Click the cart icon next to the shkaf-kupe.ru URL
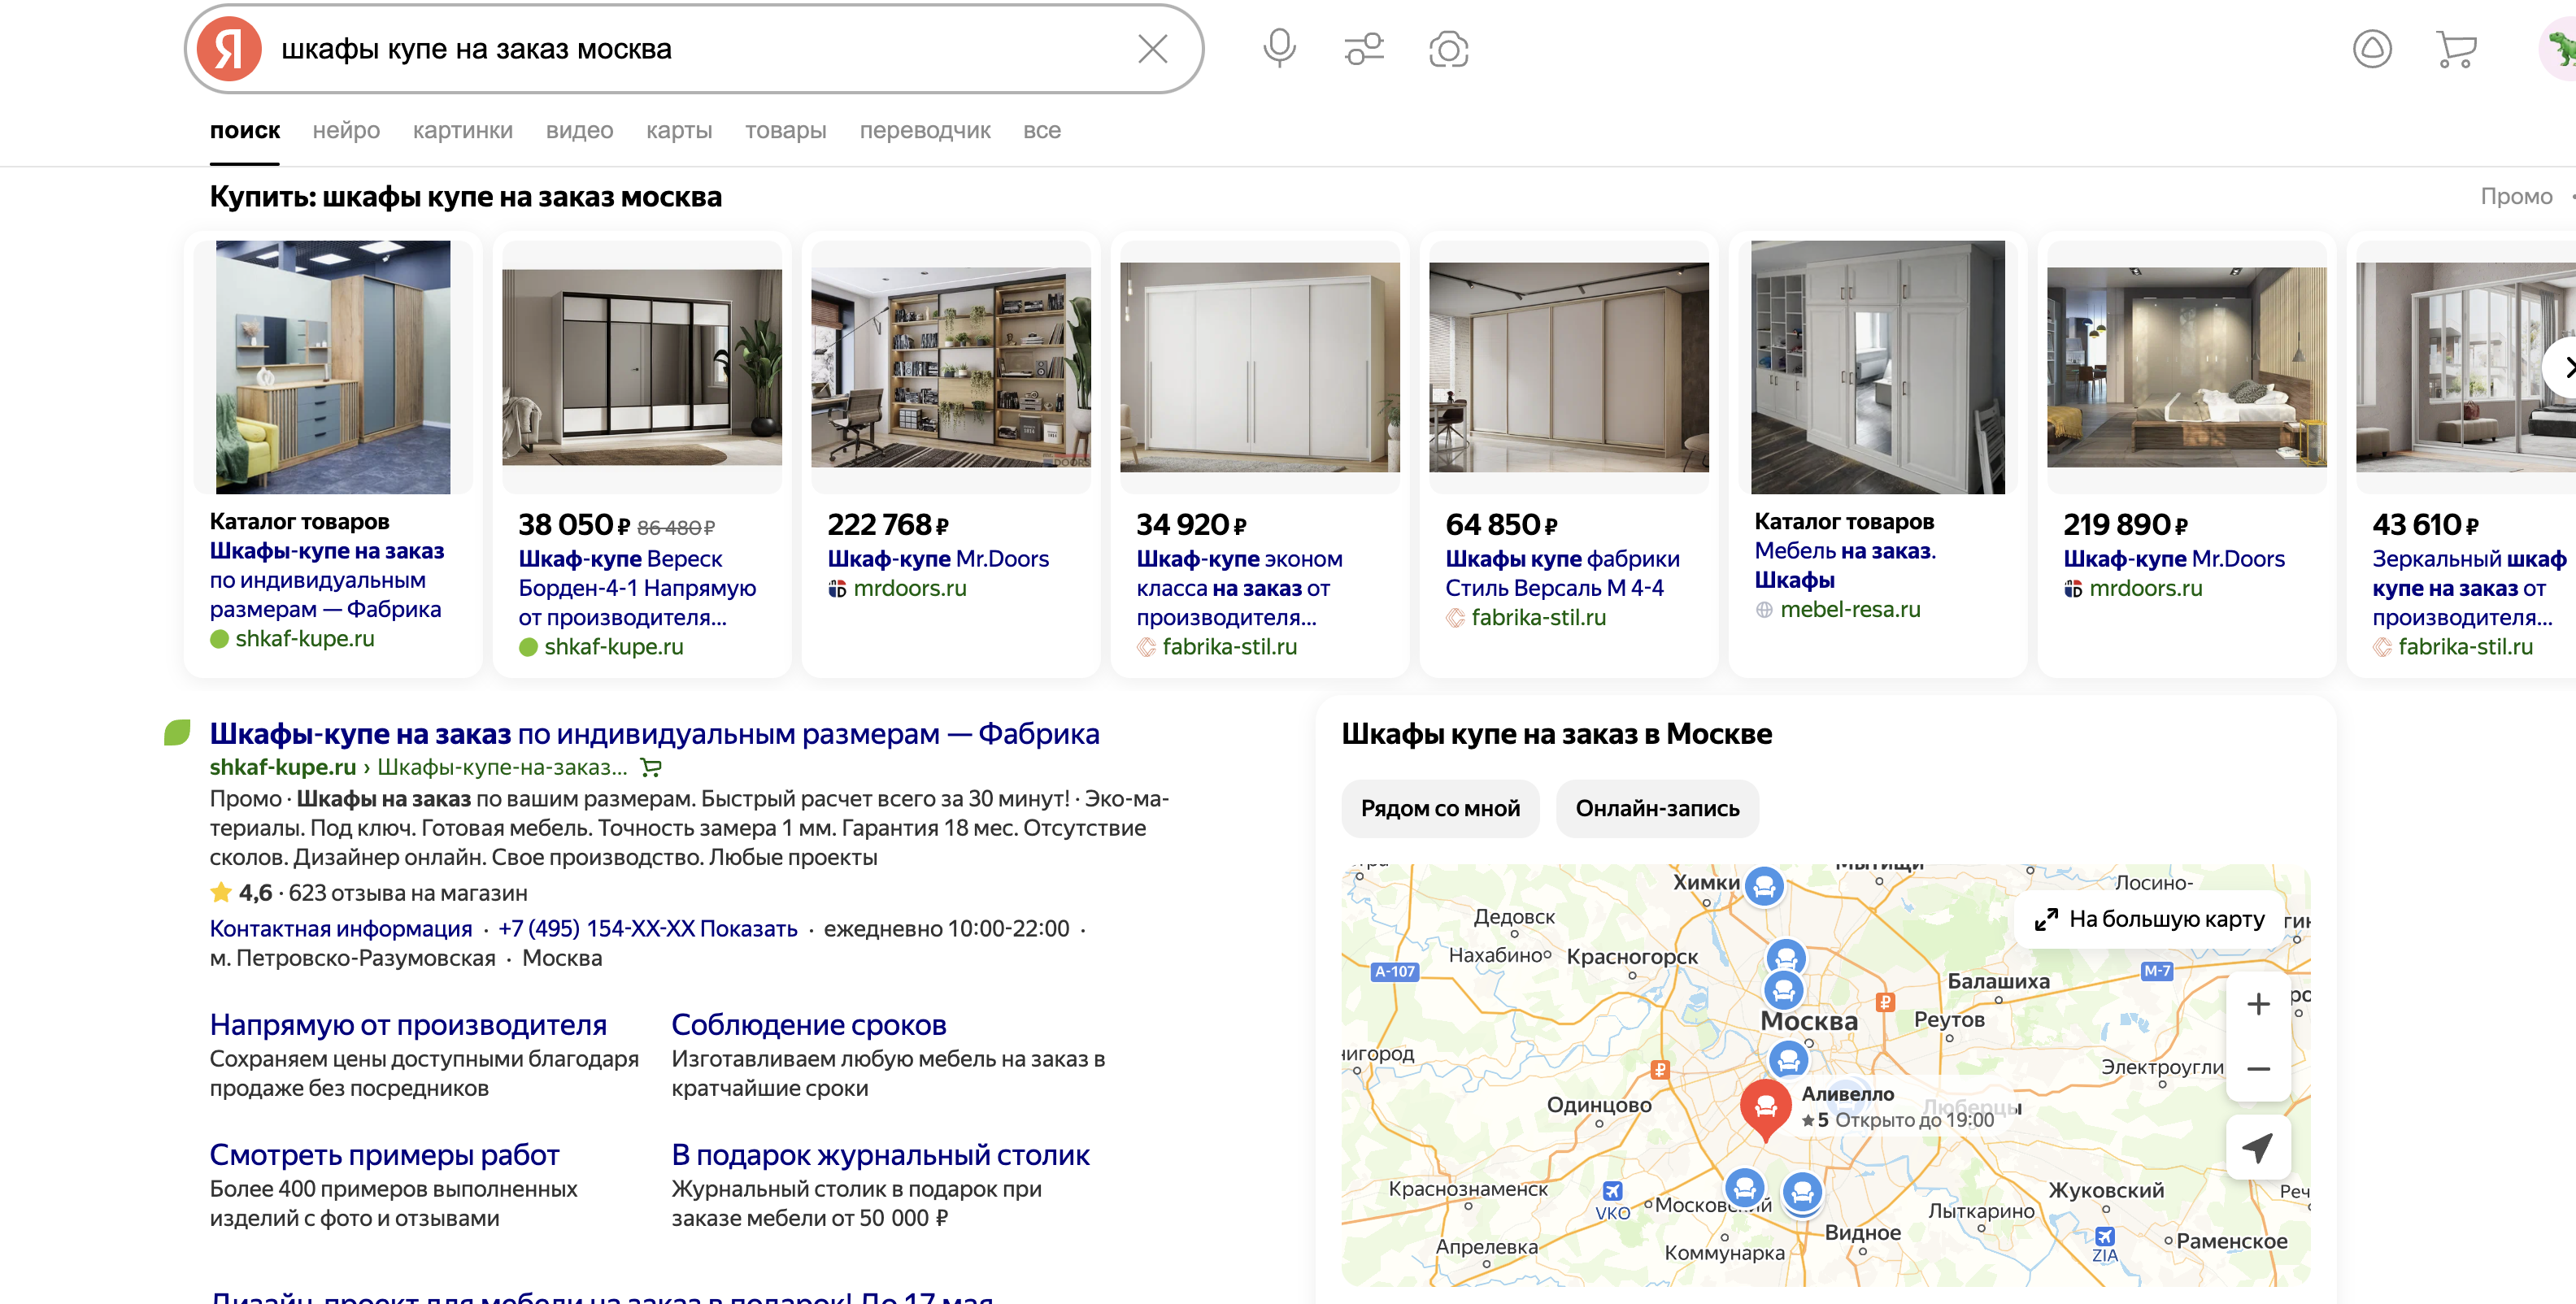The width and height of the screenshot is (2576, 1304). [x=651, y=768]
